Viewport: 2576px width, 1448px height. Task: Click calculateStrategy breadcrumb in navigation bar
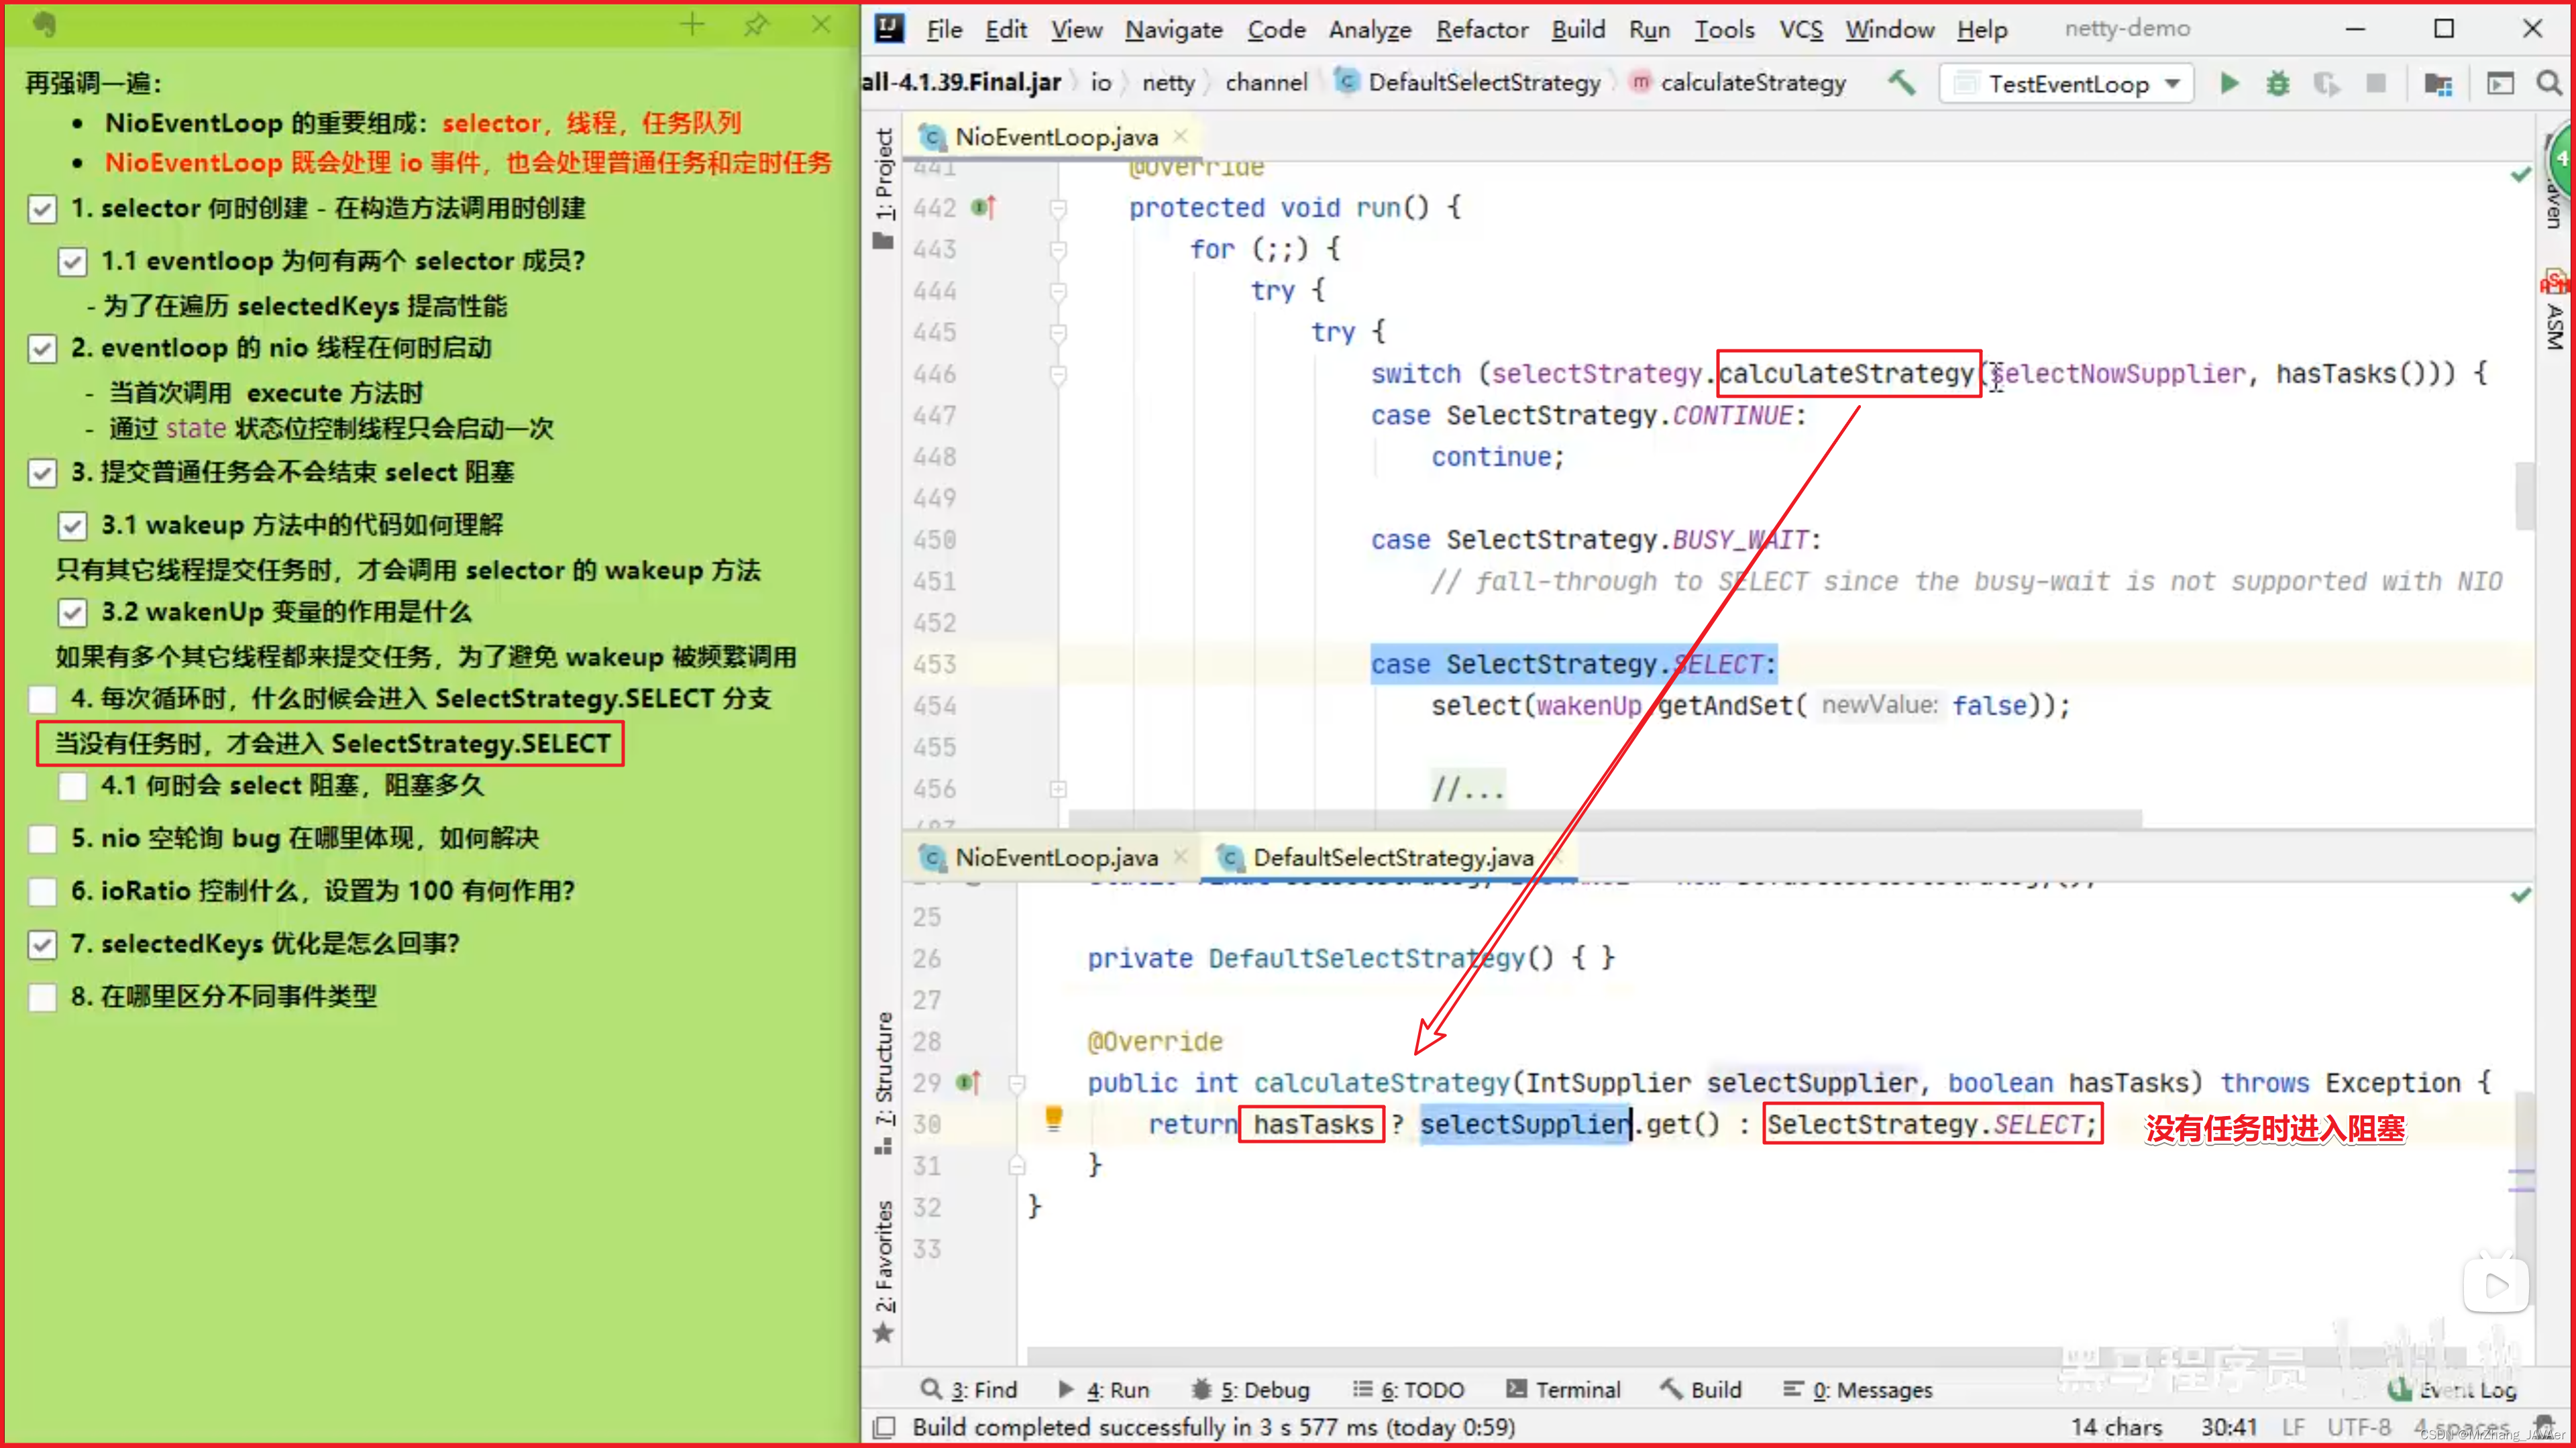[x=1740, y=83]
